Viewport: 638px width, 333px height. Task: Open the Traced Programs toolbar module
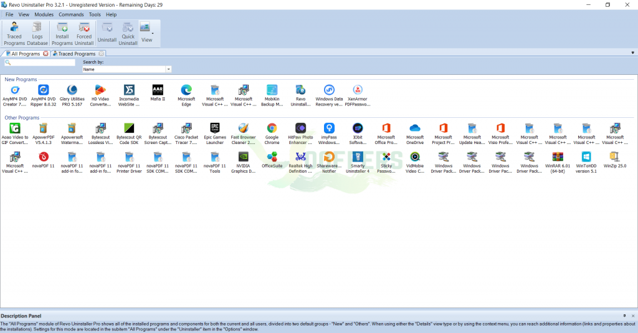[x=14, y=34]
